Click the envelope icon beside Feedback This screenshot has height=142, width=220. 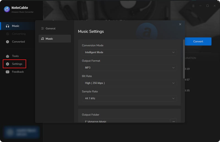[x=8, y=72]
